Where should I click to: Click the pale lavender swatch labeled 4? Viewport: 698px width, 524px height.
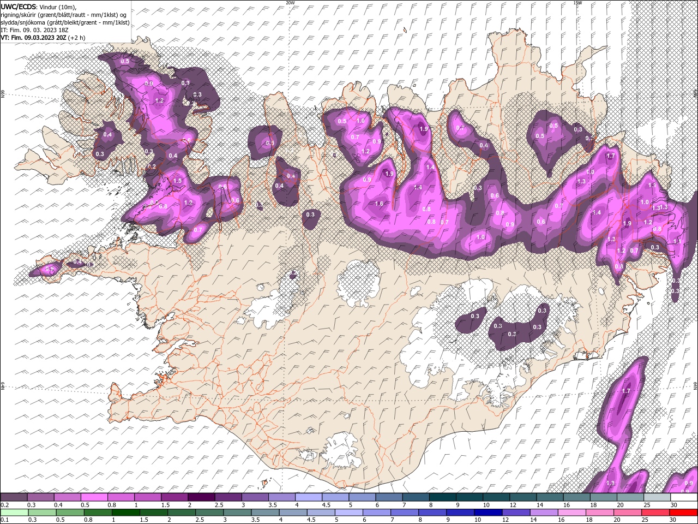click(309, 497)
